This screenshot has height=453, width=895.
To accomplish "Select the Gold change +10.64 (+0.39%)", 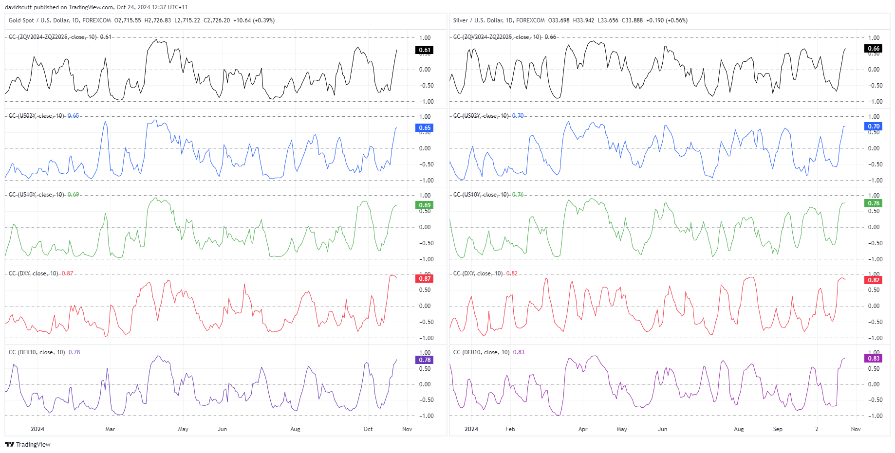I will pos(254,20).
